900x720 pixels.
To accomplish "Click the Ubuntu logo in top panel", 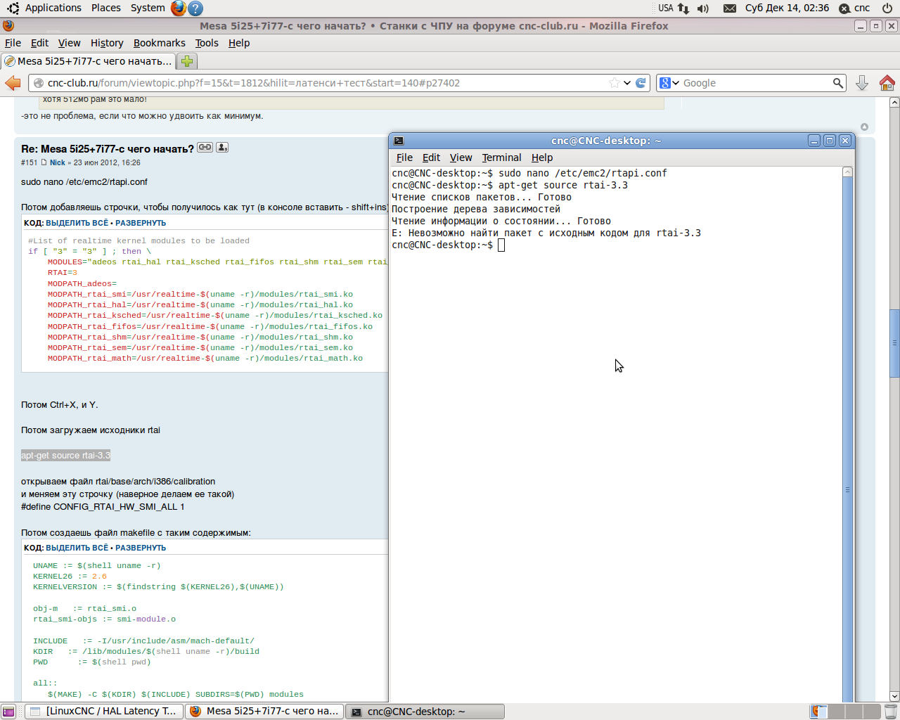I will pos(13,8).
